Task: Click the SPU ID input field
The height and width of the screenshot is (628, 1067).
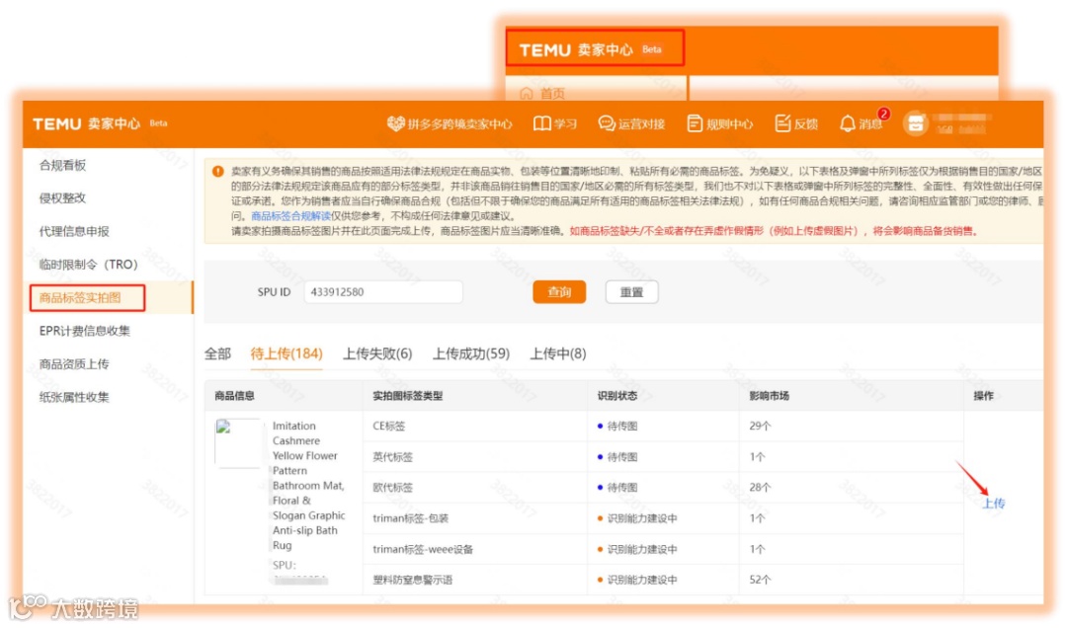Action: tap(383, 292)
